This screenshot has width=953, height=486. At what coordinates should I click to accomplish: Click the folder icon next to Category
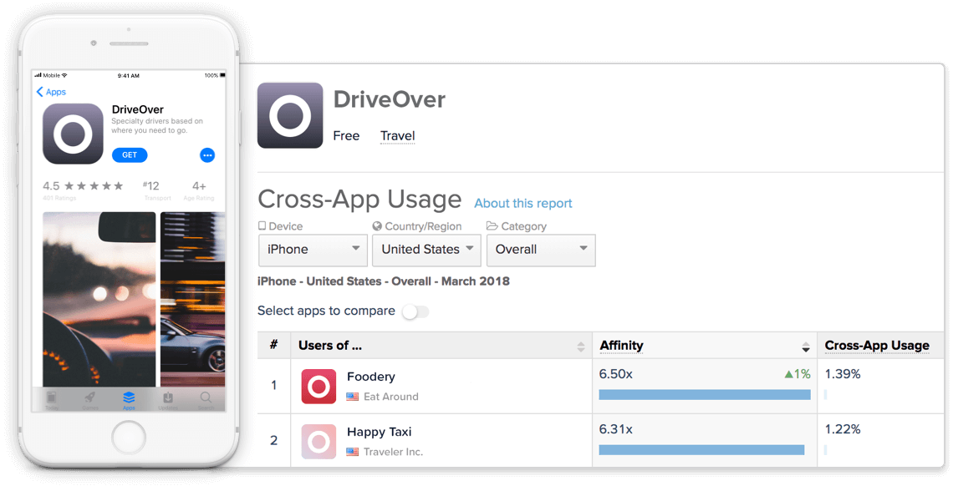[492, 225]
